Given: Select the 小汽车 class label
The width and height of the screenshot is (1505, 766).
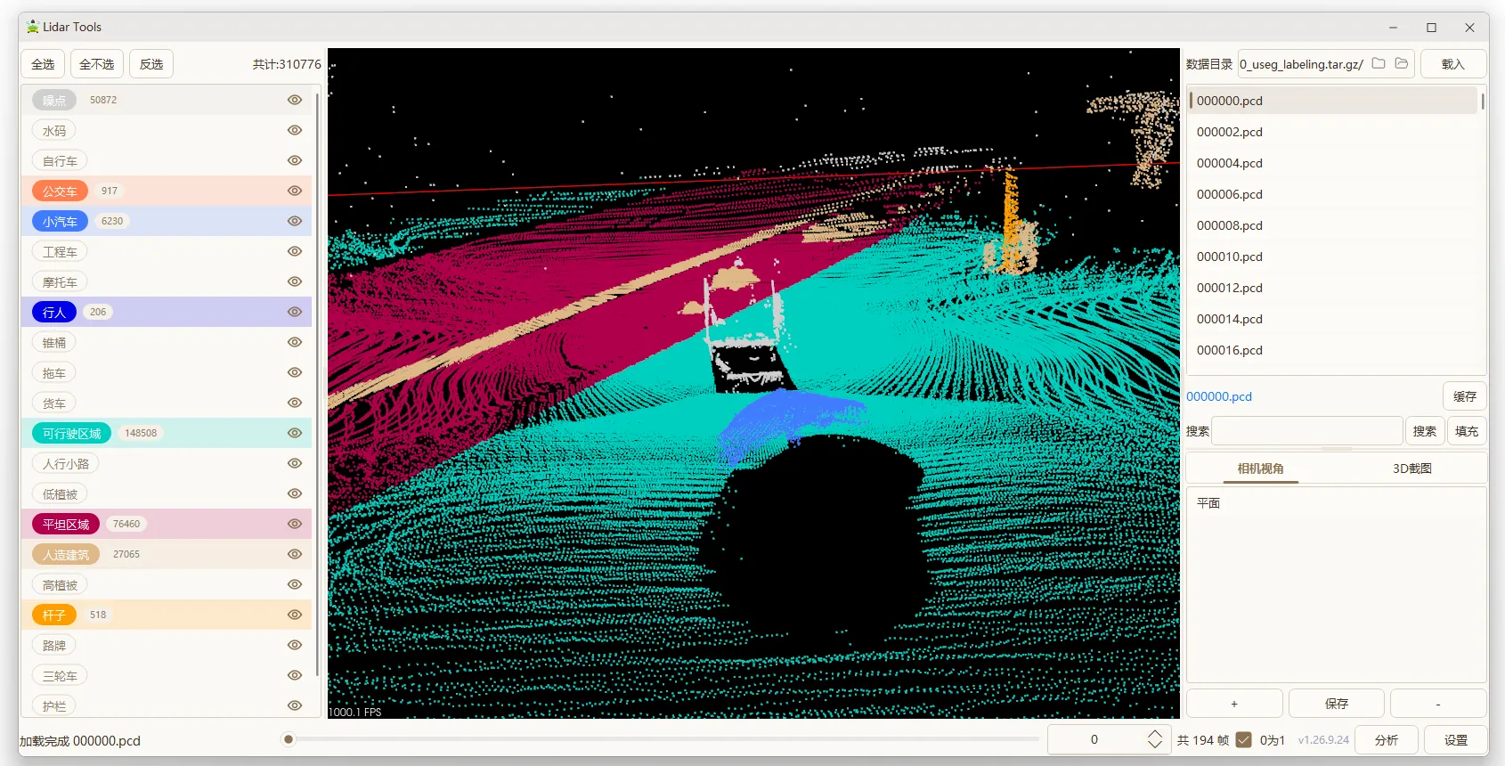Looking at the screenshot, I should click(x=60, y=221).
